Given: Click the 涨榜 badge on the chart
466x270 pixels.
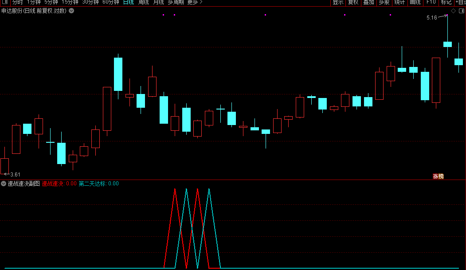Looking at the screenshot, I should (x=438, y=176).
